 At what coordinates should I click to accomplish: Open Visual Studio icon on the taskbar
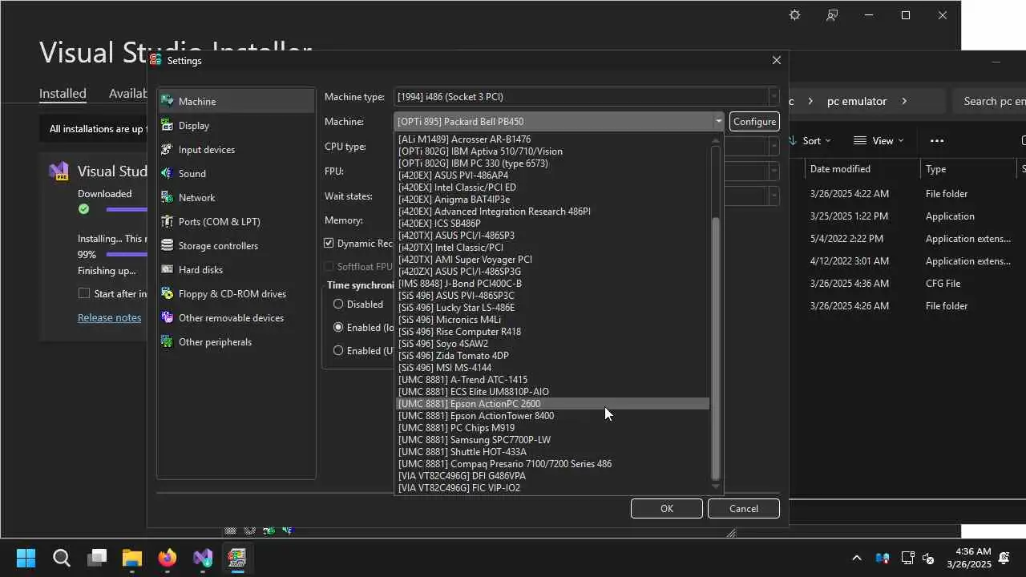203,558
